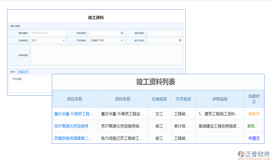Open the calendar icon for 竣工时间
Screen dimensions: 273x163
click(180, 40)
